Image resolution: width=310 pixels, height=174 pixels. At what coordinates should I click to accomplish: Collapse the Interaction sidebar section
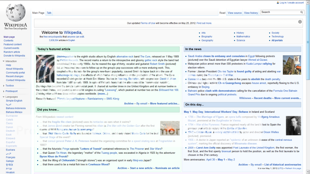(4, 61)
